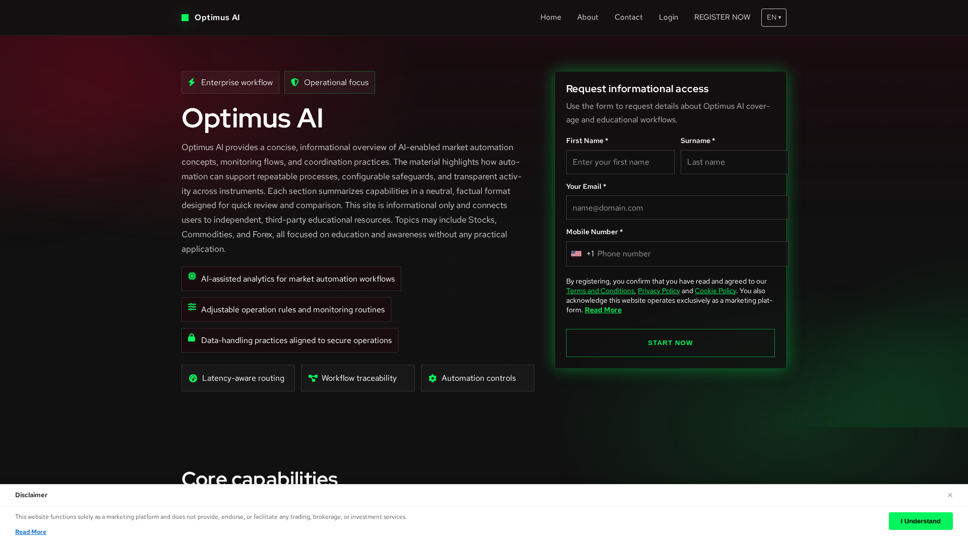968x544 pixels.
Task: Select the Enterprise workflow badge
Action: tap(230, 82)
